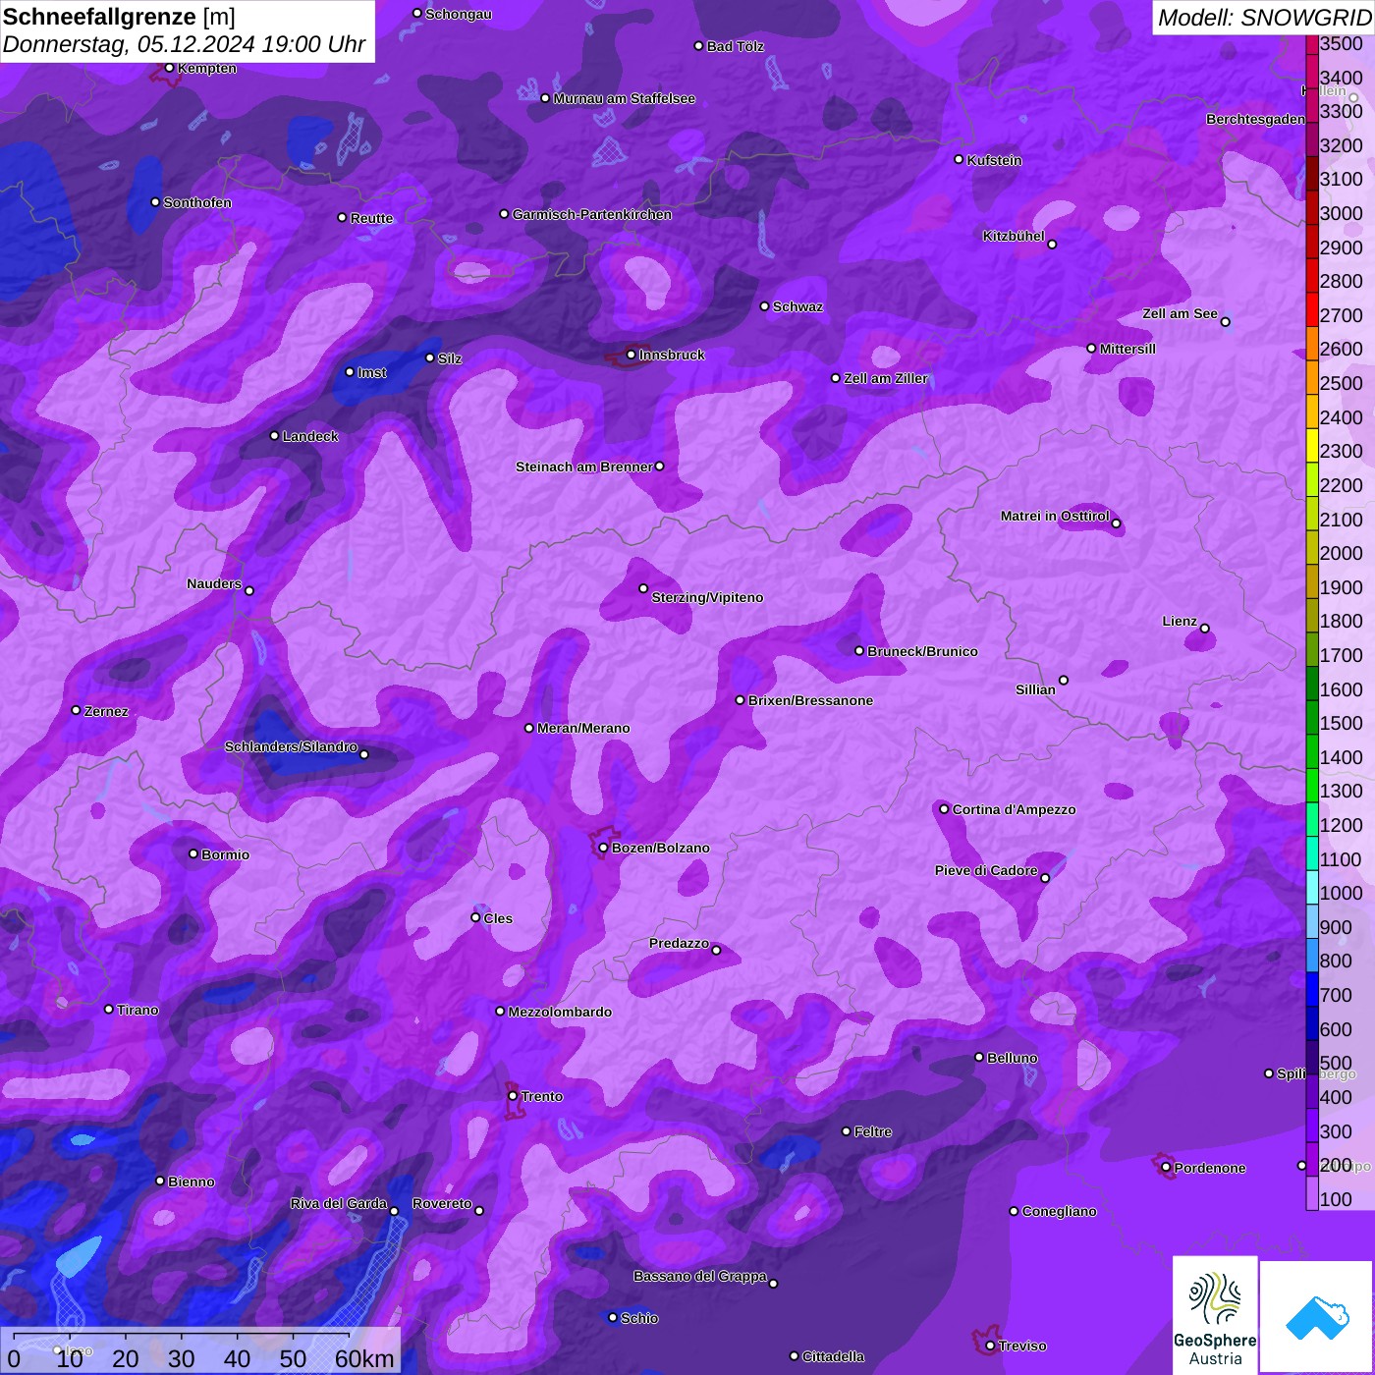Select the Innsbruck city marker dot
Viewport: 1375px width, 1375px height.
632,355
